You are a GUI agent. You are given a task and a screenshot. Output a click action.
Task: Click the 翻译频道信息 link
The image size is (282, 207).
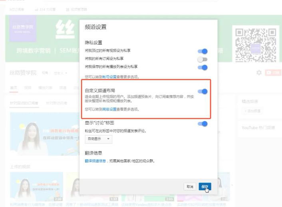[x=95, y=161]
